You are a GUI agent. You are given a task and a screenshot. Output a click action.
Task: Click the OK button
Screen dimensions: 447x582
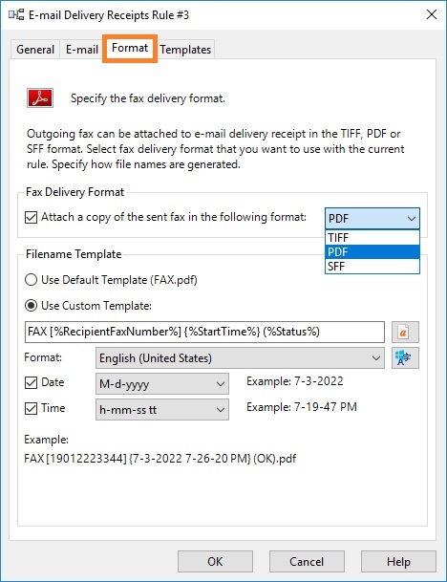(x=215, y=562)
